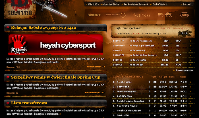The height and width of the screenshot is (118, 199).
Task: Open Komentarzy: 13 comments link
Action: click(x=96, y=67)
